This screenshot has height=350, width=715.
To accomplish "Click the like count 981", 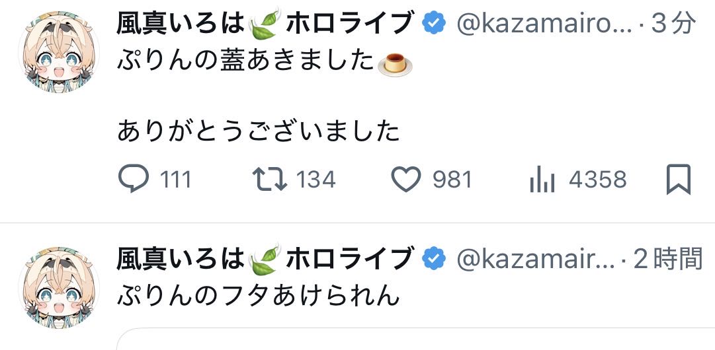I will click(452, 179).
